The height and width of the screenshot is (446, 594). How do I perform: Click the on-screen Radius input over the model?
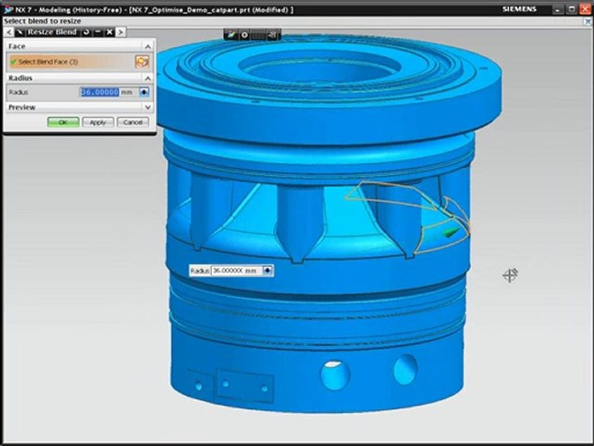coord(236,271)
